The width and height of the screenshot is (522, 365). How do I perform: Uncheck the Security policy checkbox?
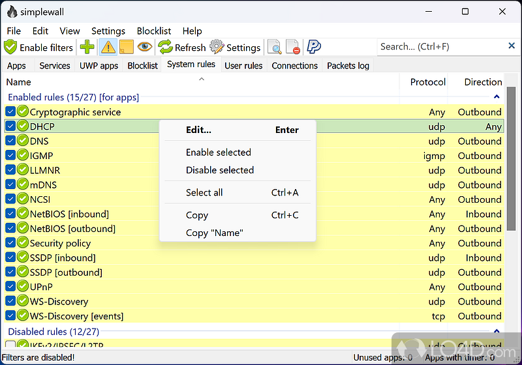point(10,242)
